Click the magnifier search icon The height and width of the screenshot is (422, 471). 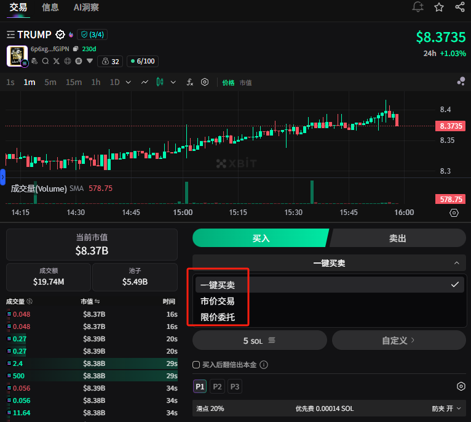point(46,61)
